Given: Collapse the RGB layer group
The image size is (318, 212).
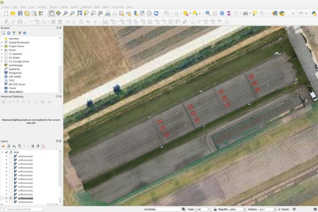Looking at the screenshot, I should (2, 152).
